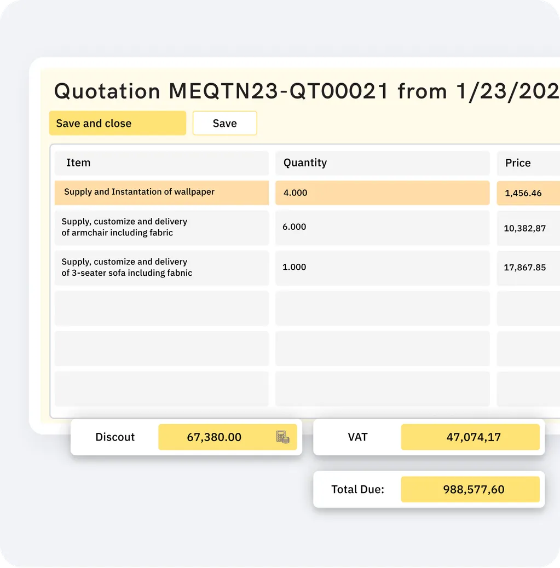
Task: Click the Discount amount field 67,380.00
Action: coord(228,437)
